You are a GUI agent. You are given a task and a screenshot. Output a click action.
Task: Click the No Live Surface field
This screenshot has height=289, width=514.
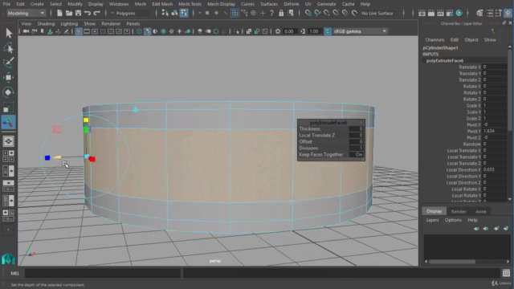[380, 13]
